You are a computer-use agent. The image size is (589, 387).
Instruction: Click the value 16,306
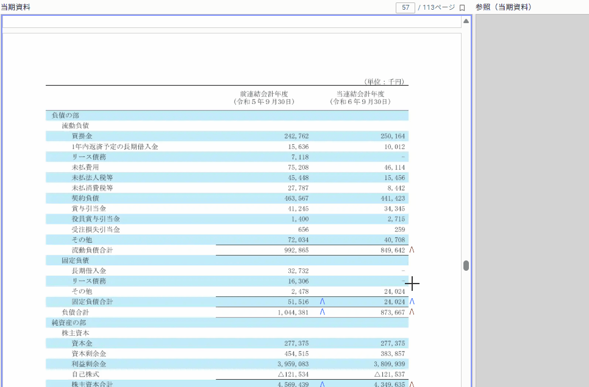(x=298, y=281)
